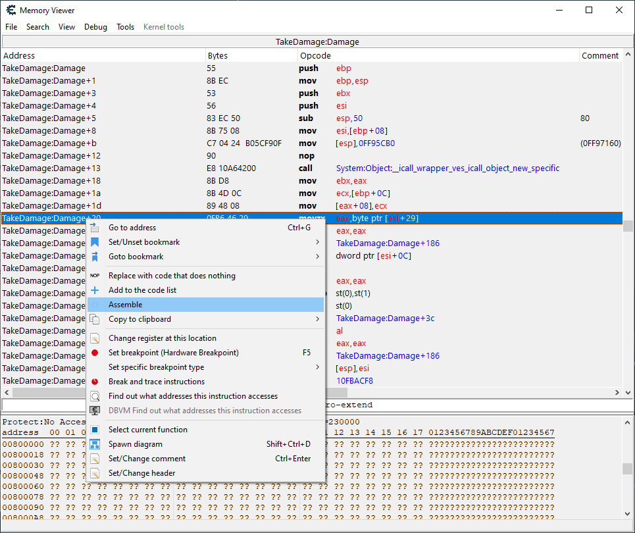Choose Select current function
This screenshot has width=635, height=533.
(x=206, y=430)
